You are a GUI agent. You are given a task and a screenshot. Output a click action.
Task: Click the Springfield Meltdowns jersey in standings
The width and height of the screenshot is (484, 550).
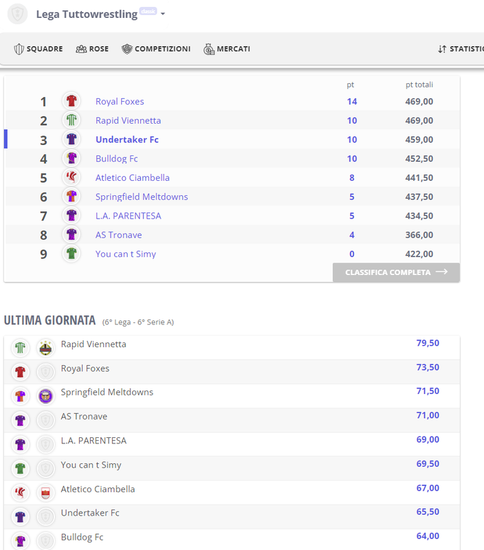pos(71,196)
